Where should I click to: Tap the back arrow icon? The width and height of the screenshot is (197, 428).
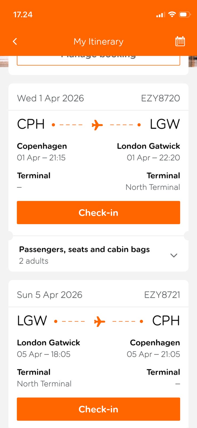click(15, 41)
